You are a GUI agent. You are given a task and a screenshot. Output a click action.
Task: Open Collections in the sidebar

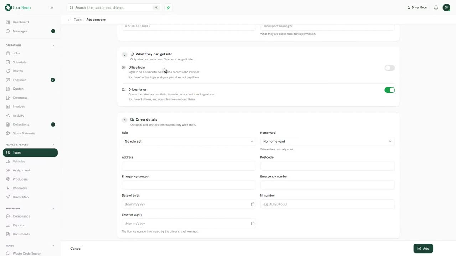click(30, 124)
